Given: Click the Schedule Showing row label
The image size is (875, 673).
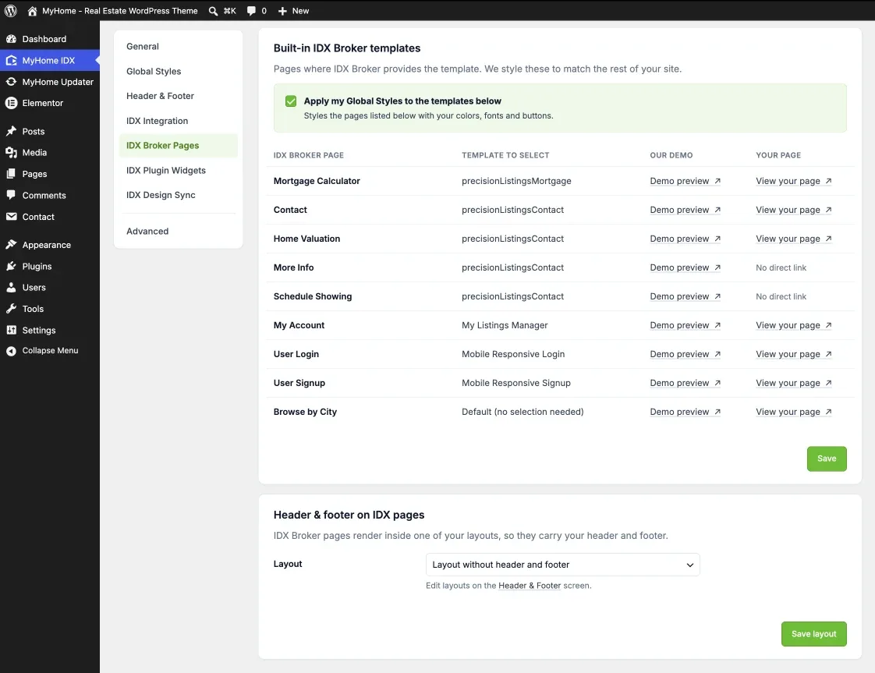Looking at the screenshot, I should pyautogui.click(x=313, y=296).
